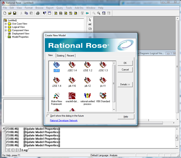Select the Deployment View tree item
This screenshot has width=181, height=158.
[21, 34]
